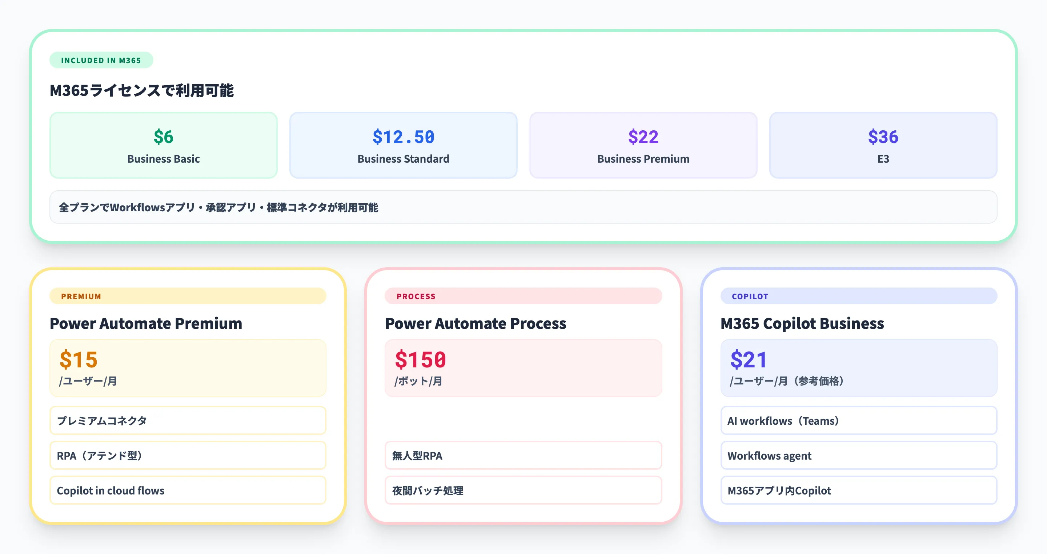Screen dimensions: 1047x554
Task: Select the 無人型RPA feature row
Action: (523, 455)
